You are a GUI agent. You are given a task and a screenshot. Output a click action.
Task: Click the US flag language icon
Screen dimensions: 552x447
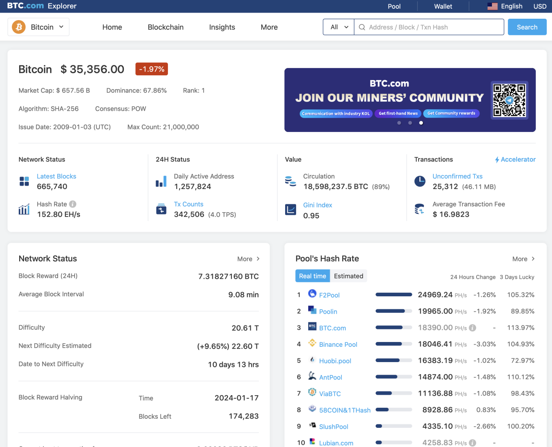[x=492, y=6]
